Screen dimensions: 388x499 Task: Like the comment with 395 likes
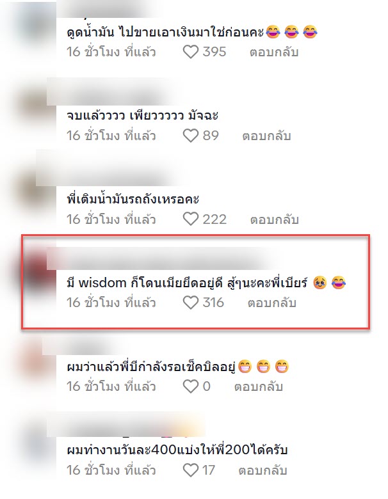[x=191, y=52]
